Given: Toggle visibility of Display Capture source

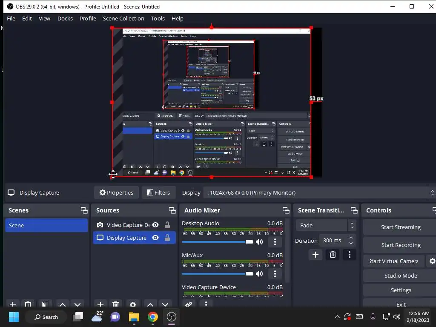Looking at the screenshot, I should (x=155, y=238).
